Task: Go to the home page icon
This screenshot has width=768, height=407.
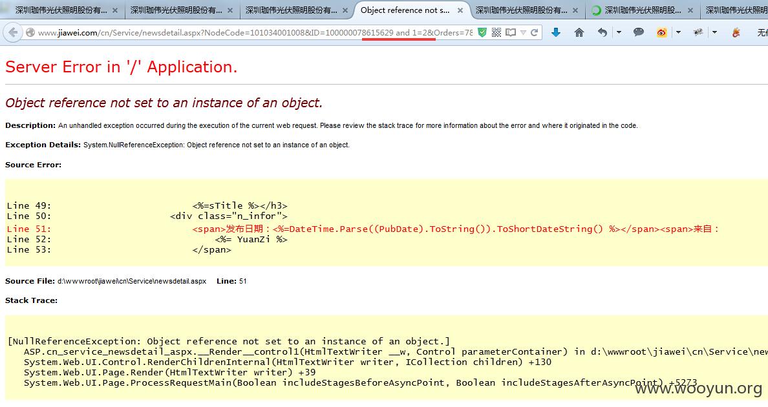Action: click(x=579, y=32)
